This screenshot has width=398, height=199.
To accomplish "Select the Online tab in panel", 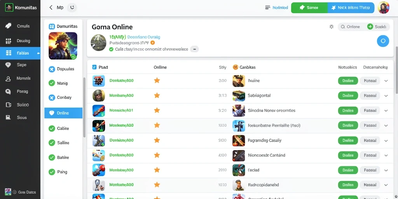I will (x=63, y=113).
